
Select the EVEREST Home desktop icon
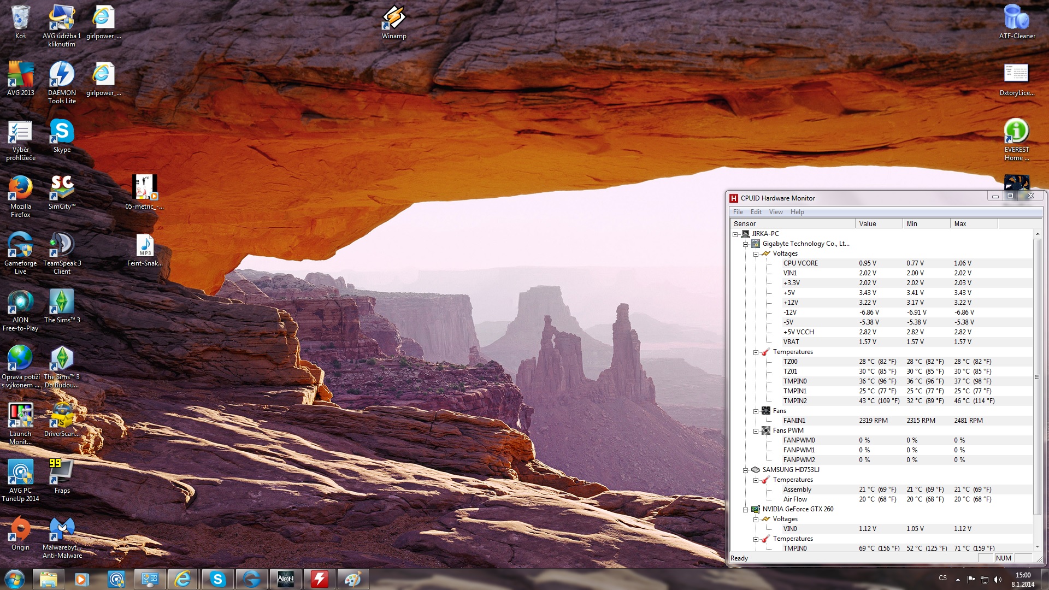pyautogui.click(x=1016, y=132)
